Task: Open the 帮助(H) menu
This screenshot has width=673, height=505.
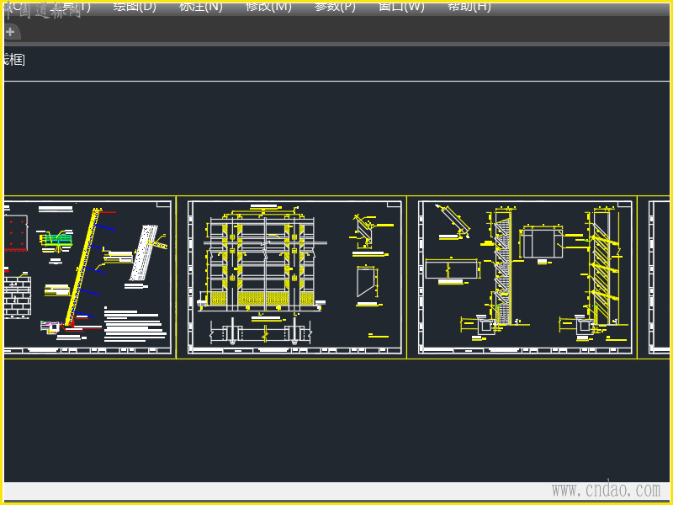Action: coord(469,7)
